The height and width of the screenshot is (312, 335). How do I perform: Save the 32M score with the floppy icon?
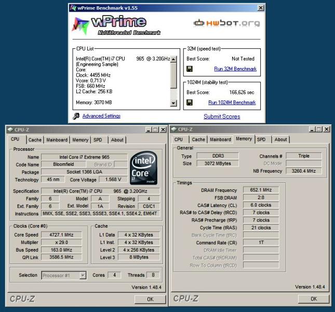tap(190, 69)
